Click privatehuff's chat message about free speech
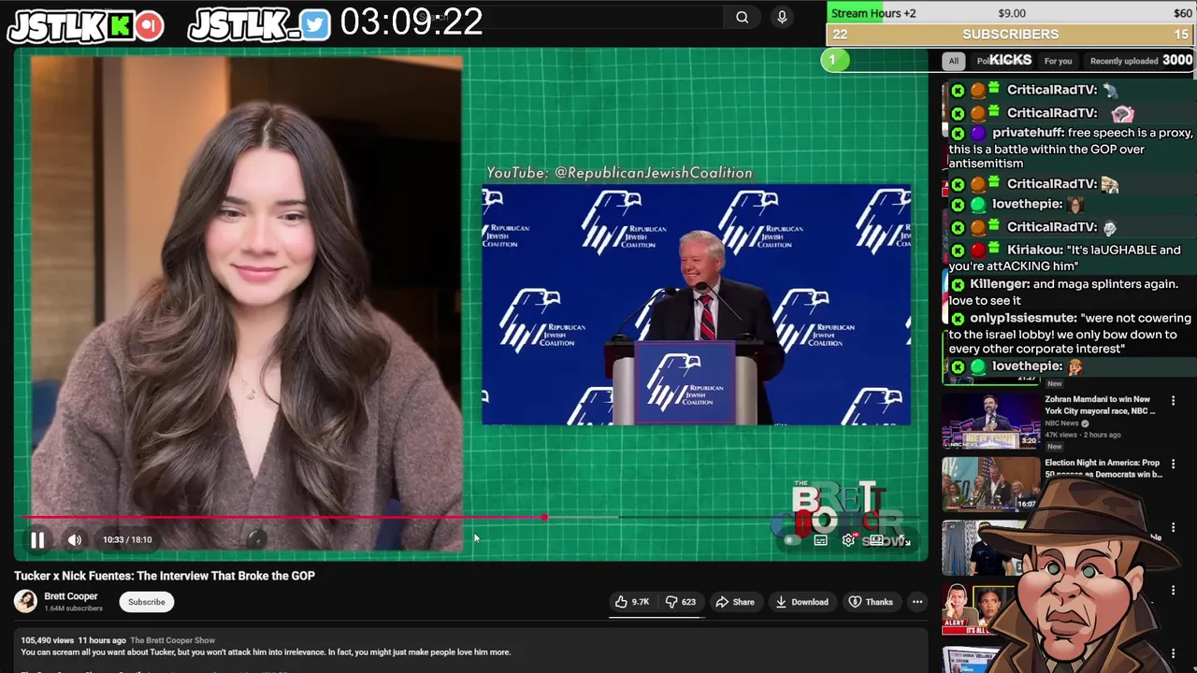This screenshot has width=1197, height=673. [x=1071, y=148]
